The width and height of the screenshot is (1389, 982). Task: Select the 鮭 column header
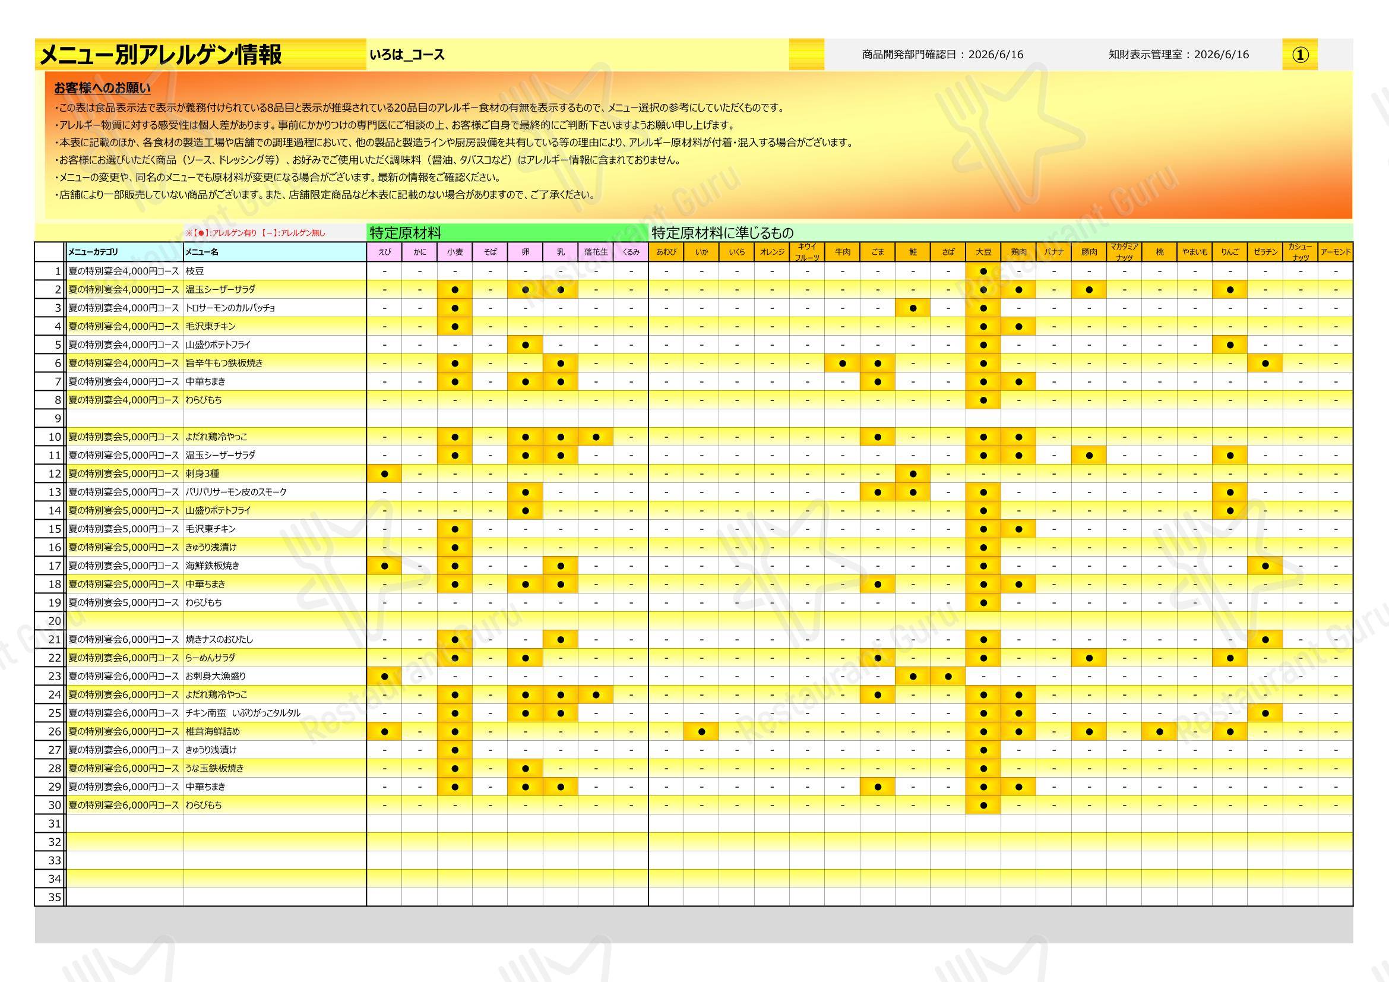coord(913,252)
